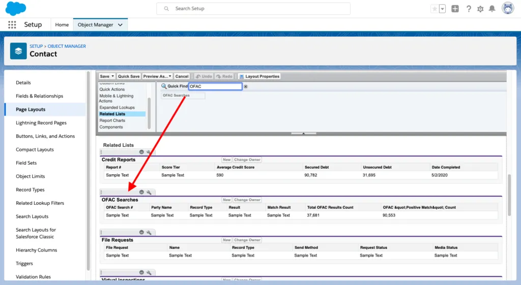521x285 pixels.
Task: Click the layout editor vertical scrollbar
Action: coord(509,195)
